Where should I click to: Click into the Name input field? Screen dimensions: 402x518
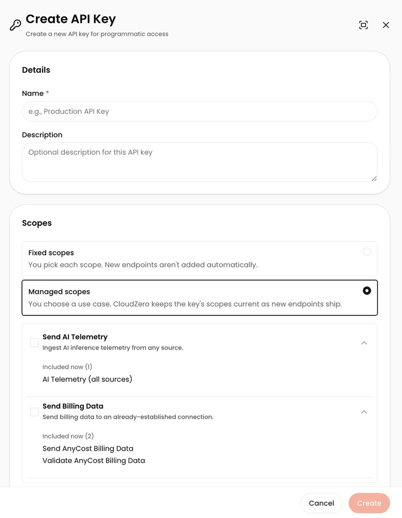(200, 111)
